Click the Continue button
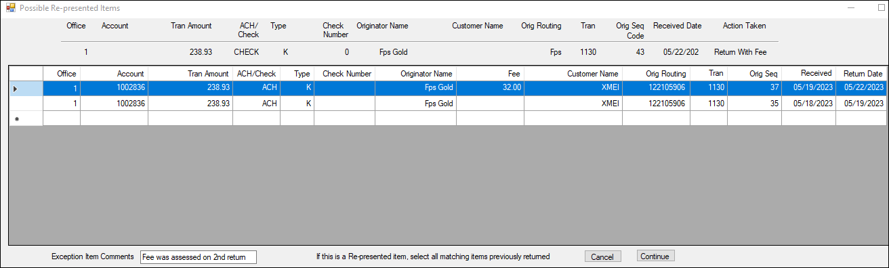 click(655, 256)
